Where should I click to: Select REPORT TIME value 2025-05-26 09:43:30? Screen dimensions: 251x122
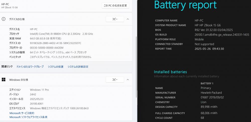click(x=209, y=49)
